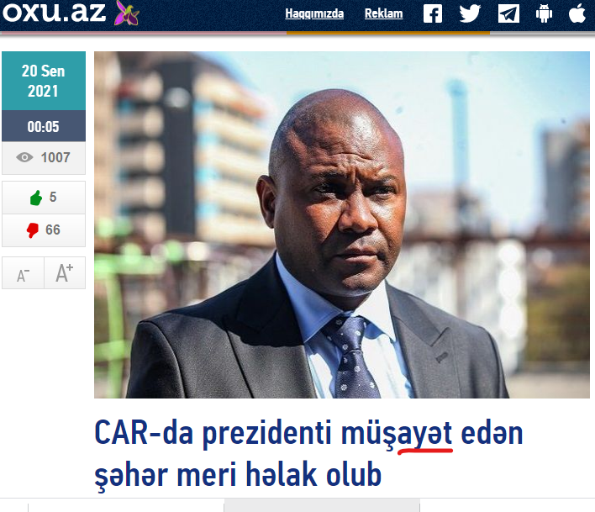
Task: Click the hummingbird flower logo graphic
Action: click(x=127, y=13)
